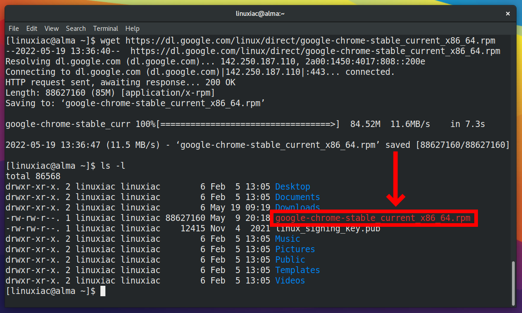Click the '-rw-rw-r--.' permissions of the 12415 file
Image resolution: width=522 pixels, height=313 pixels.
tap(33, 228)
